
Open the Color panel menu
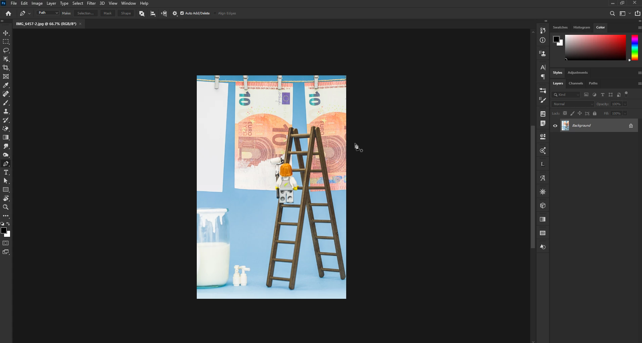[x=639, y=27]
